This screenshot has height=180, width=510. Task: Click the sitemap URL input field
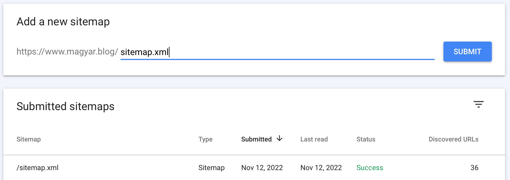pyautogui.click(x=275, y=52)
